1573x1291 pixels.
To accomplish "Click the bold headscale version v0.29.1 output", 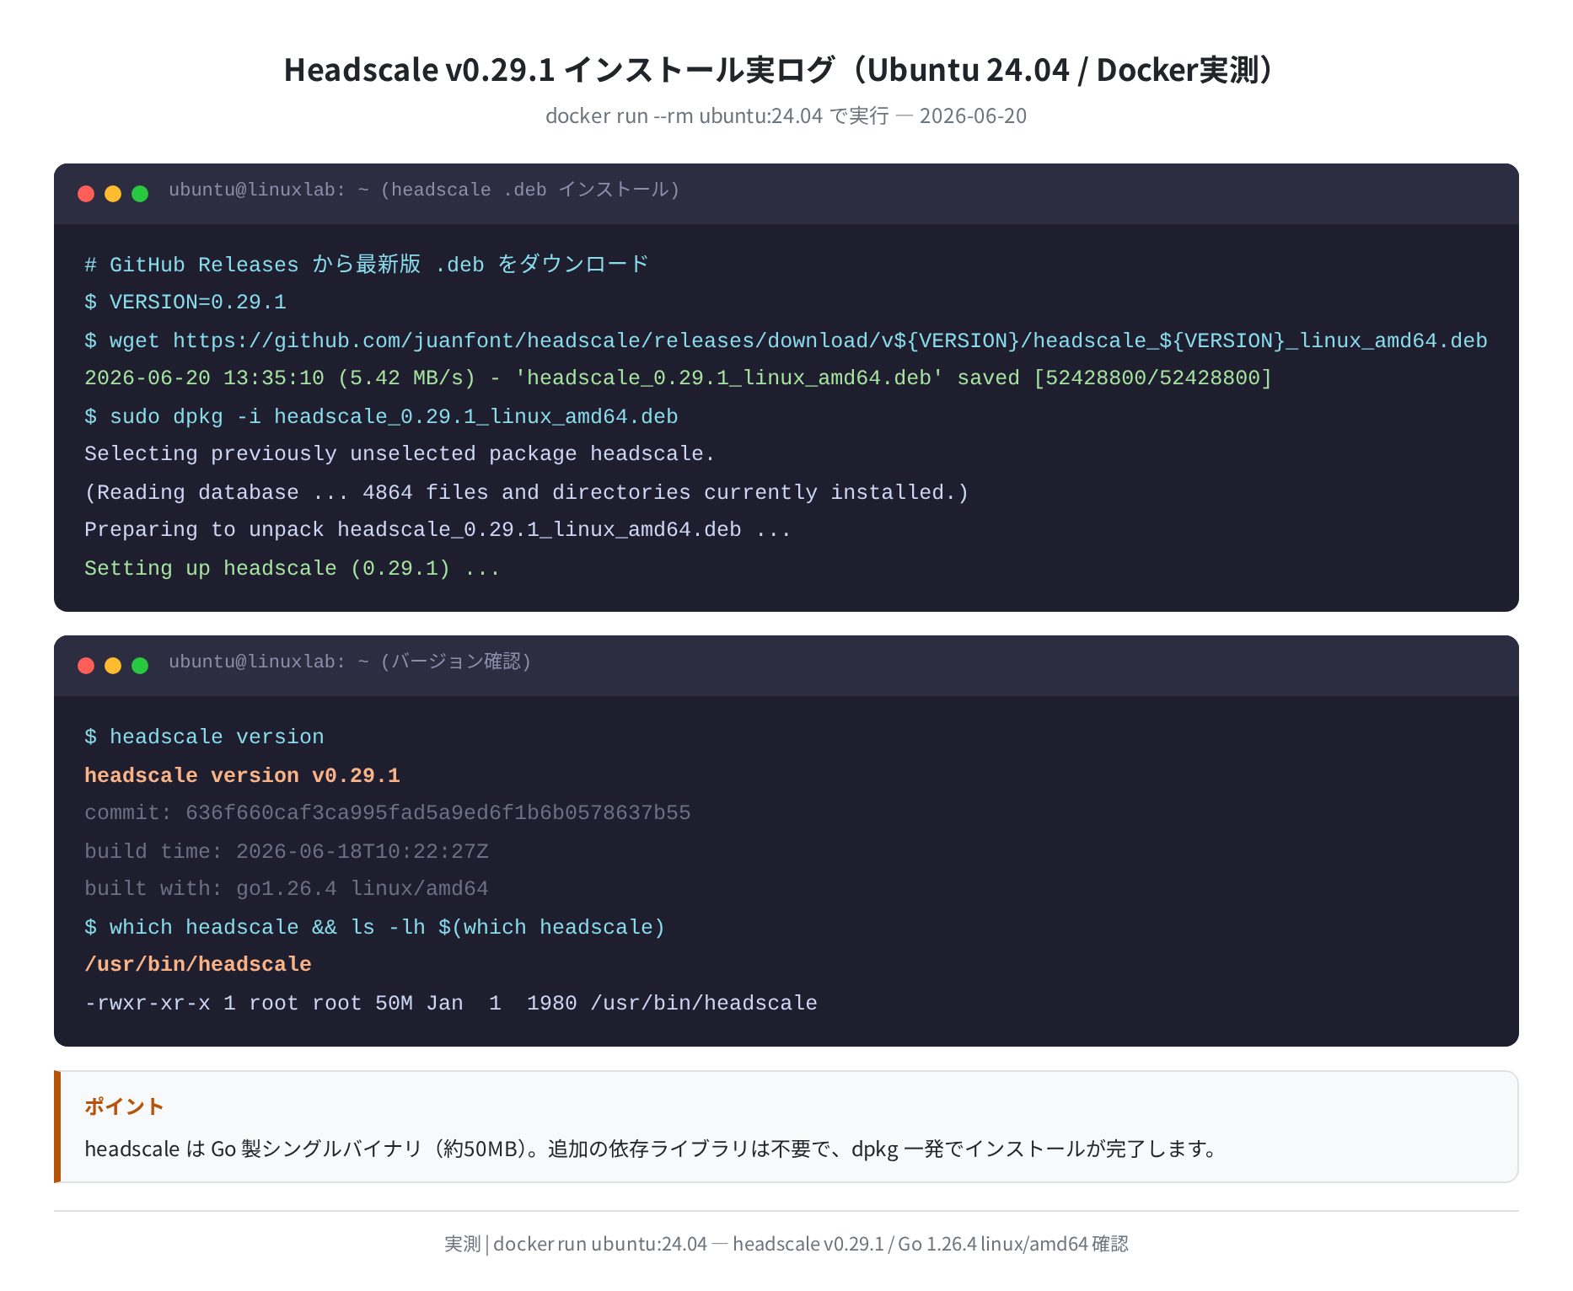I will 243,775.
